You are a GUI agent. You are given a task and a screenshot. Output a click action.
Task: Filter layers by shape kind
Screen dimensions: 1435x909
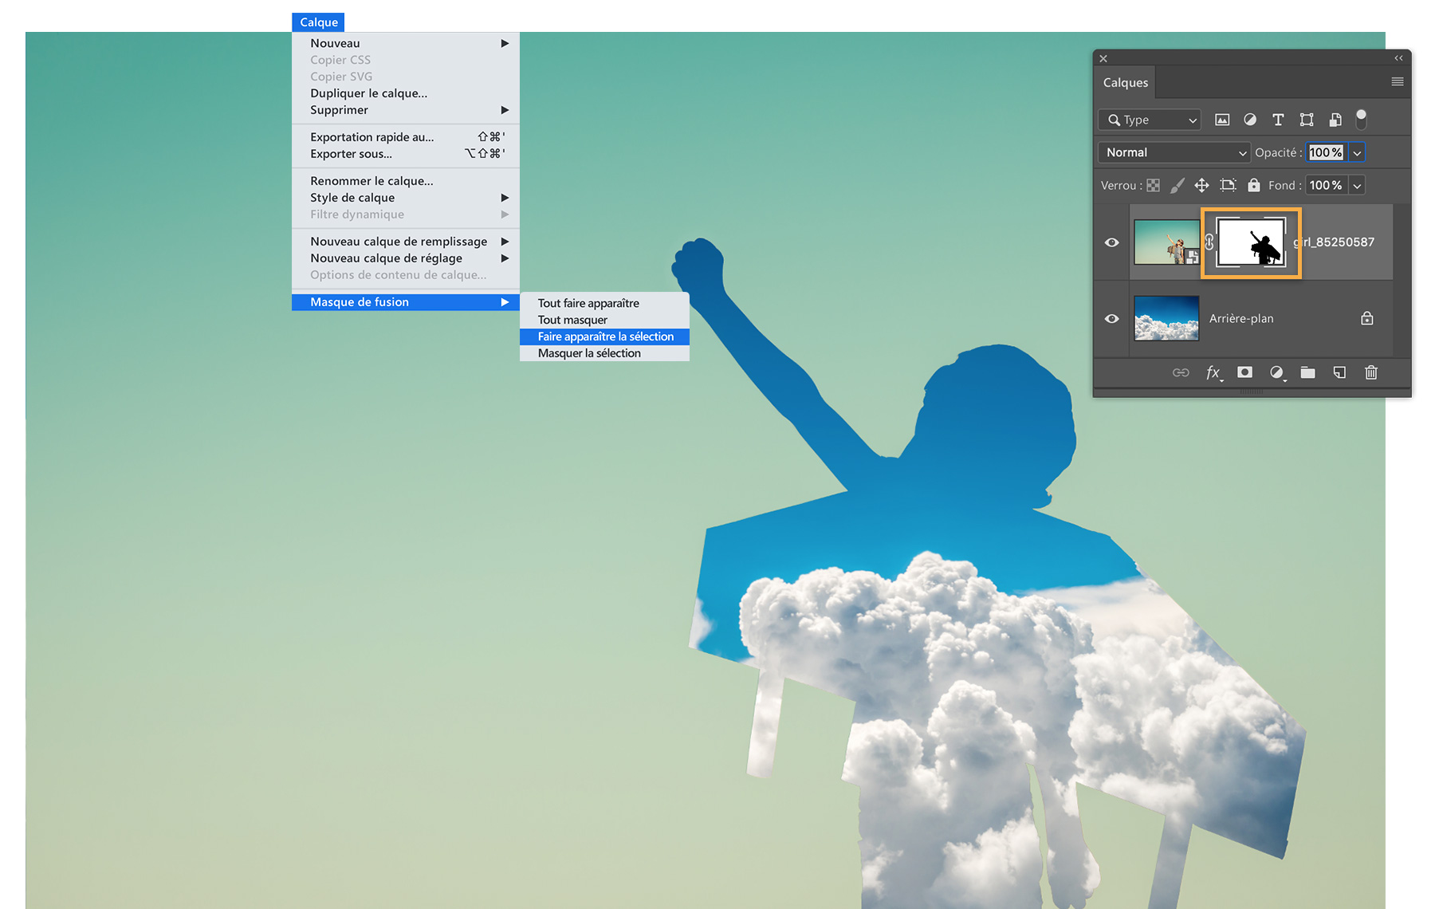click(1307, 120)
